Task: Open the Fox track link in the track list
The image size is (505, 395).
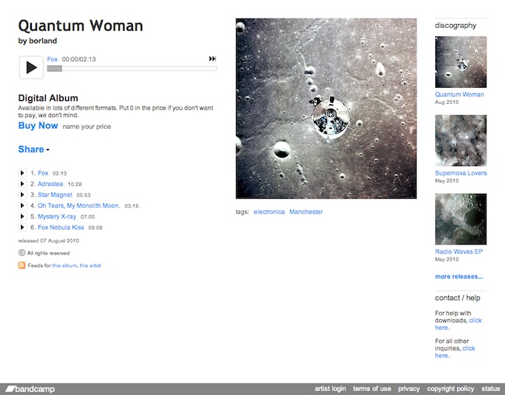Action: [x=43, y=173]
